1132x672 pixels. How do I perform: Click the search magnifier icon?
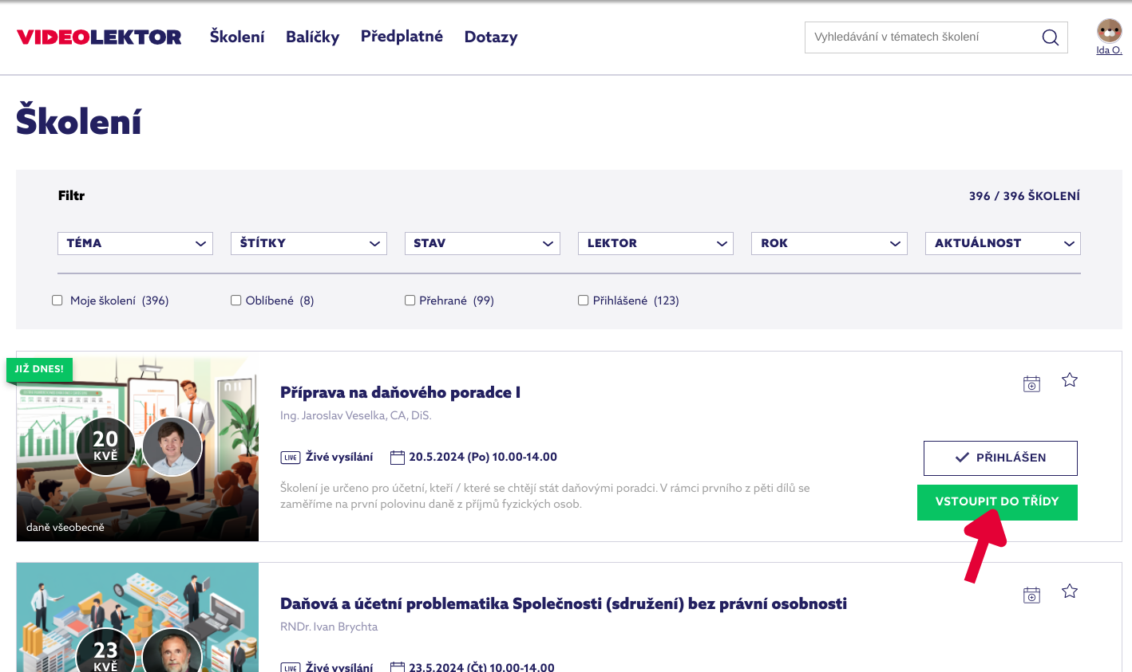tap(1050, 37)
